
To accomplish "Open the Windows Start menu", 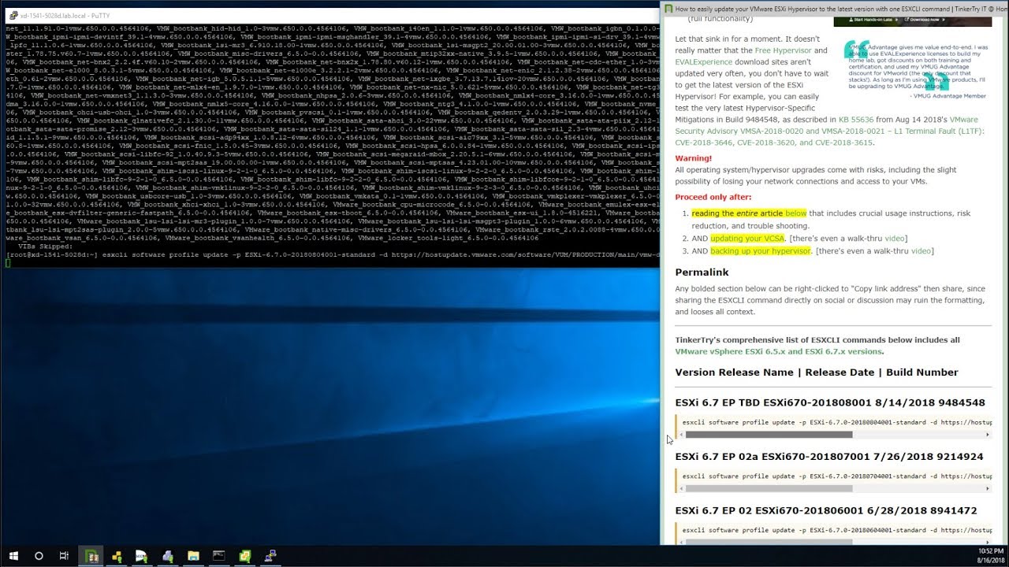I will pos(13,556).
